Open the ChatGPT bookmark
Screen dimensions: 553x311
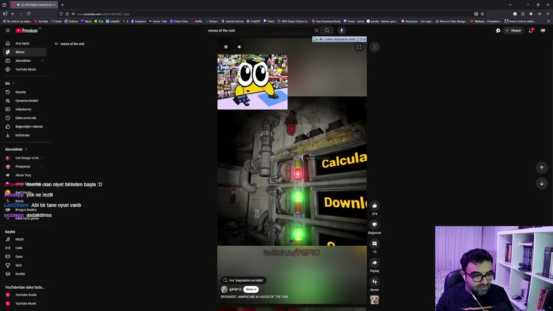[x=254, y=21]
